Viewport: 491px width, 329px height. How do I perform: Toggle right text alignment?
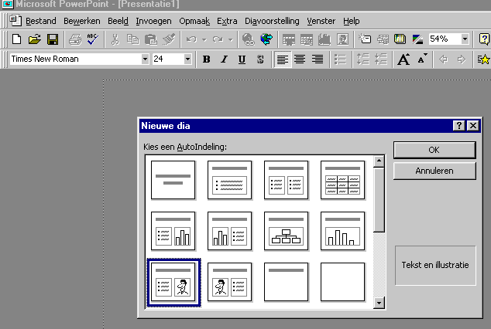318,59
